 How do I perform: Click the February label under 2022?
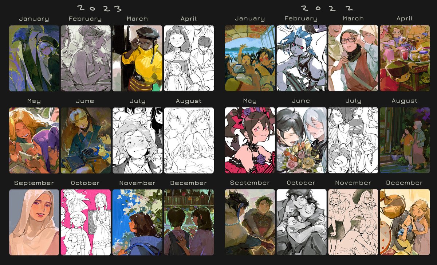[302, 19]
